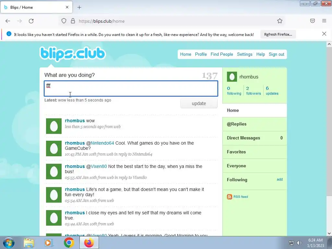Close the Blips / Home tab
This screenshot has width=332, height=249.
coord(67,7)
